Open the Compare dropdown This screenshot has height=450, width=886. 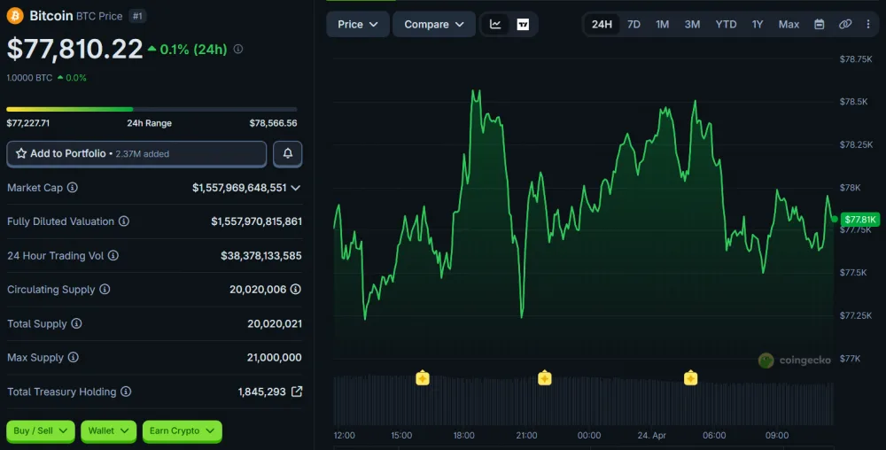tap(434, 24)
